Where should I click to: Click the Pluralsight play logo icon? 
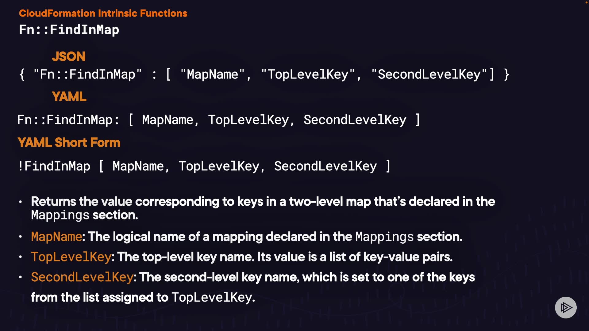tap(566, 307)
